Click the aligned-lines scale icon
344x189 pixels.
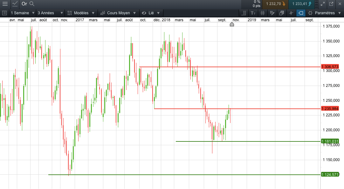244,13
